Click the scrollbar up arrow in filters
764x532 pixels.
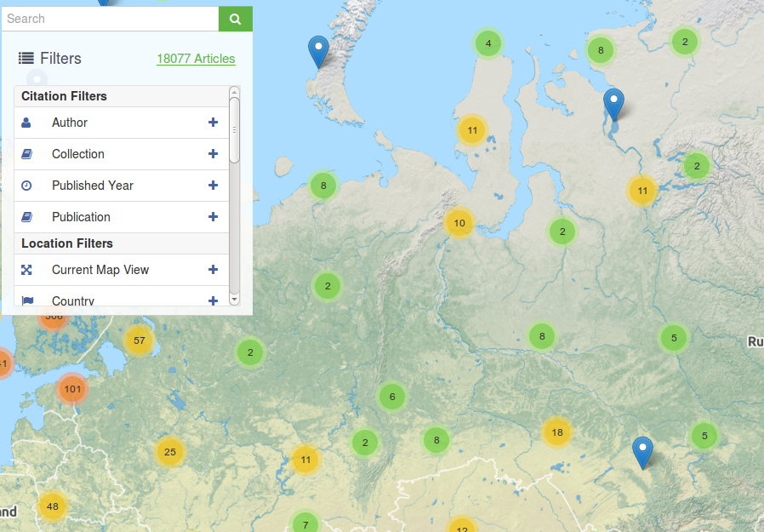click(234, 92)
